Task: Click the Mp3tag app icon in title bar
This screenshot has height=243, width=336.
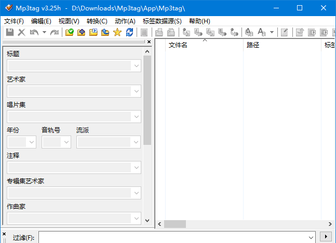Action: (x=9, y=8)
